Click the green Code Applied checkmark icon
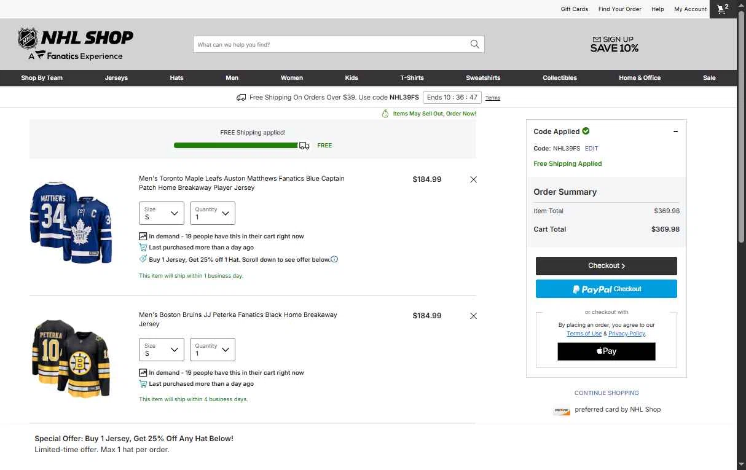Screen dimensions: 746x470 [586, 131]
